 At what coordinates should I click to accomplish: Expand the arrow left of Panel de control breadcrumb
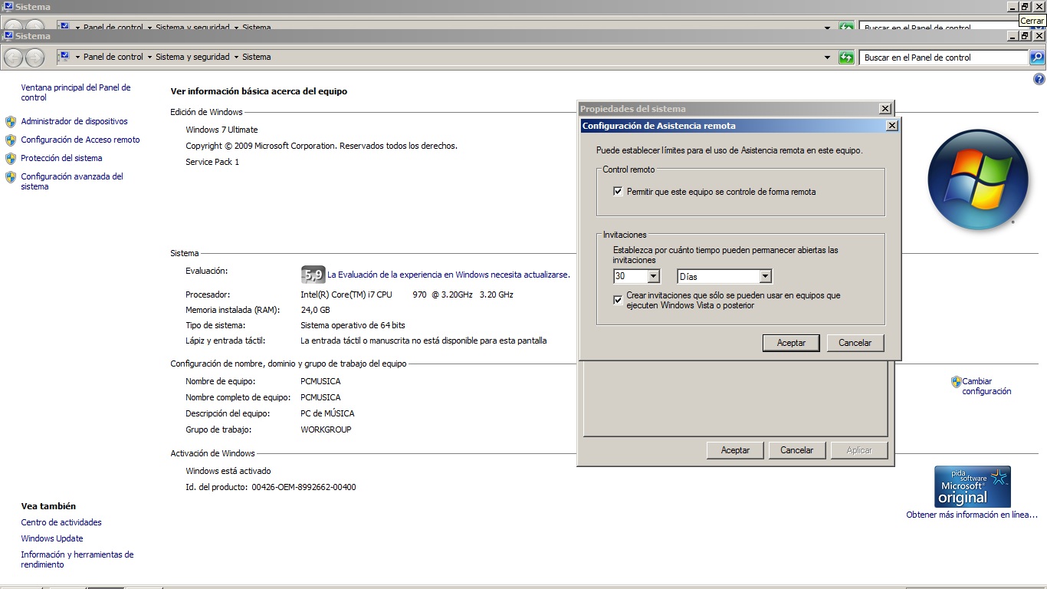click(77, 57)
